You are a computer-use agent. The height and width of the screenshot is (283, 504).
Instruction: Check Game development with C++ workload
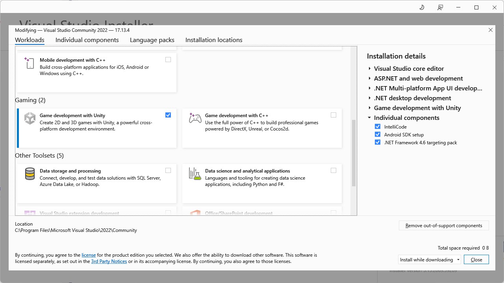pyautogui.click(x=334, y=115)
